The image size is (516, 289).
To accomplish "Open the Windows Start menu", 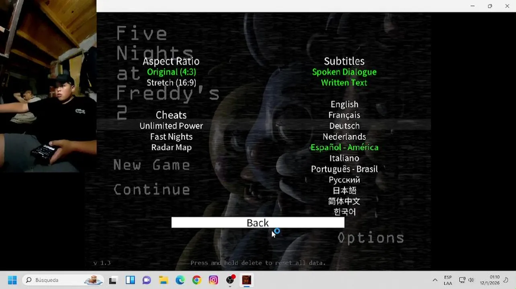I will point(12,280).
